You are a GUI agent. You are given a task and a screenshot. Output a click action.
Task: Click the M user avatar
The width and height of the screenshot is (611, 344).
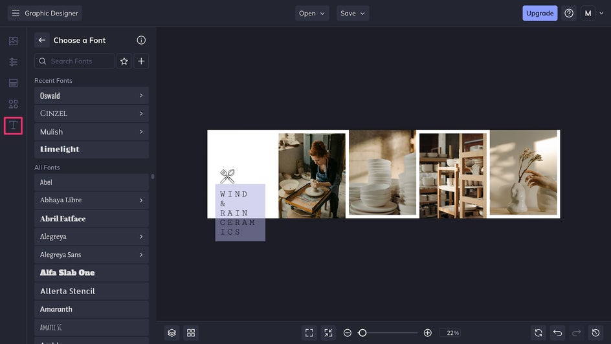click(x=588, y=13)
